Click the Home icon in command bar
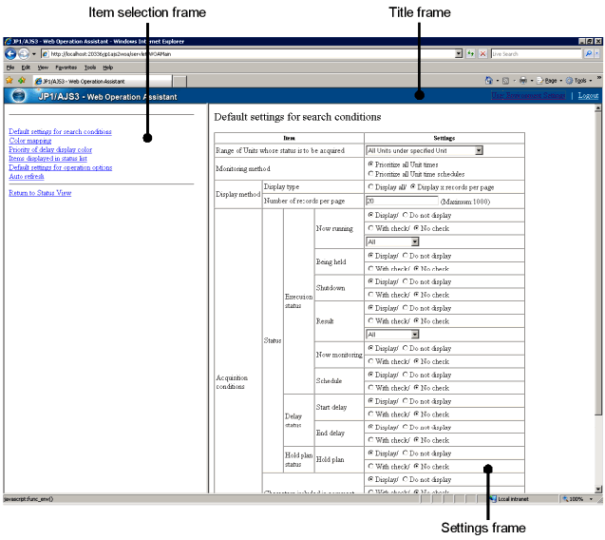The width and height of the screenshot is (605, 540). 489,81
